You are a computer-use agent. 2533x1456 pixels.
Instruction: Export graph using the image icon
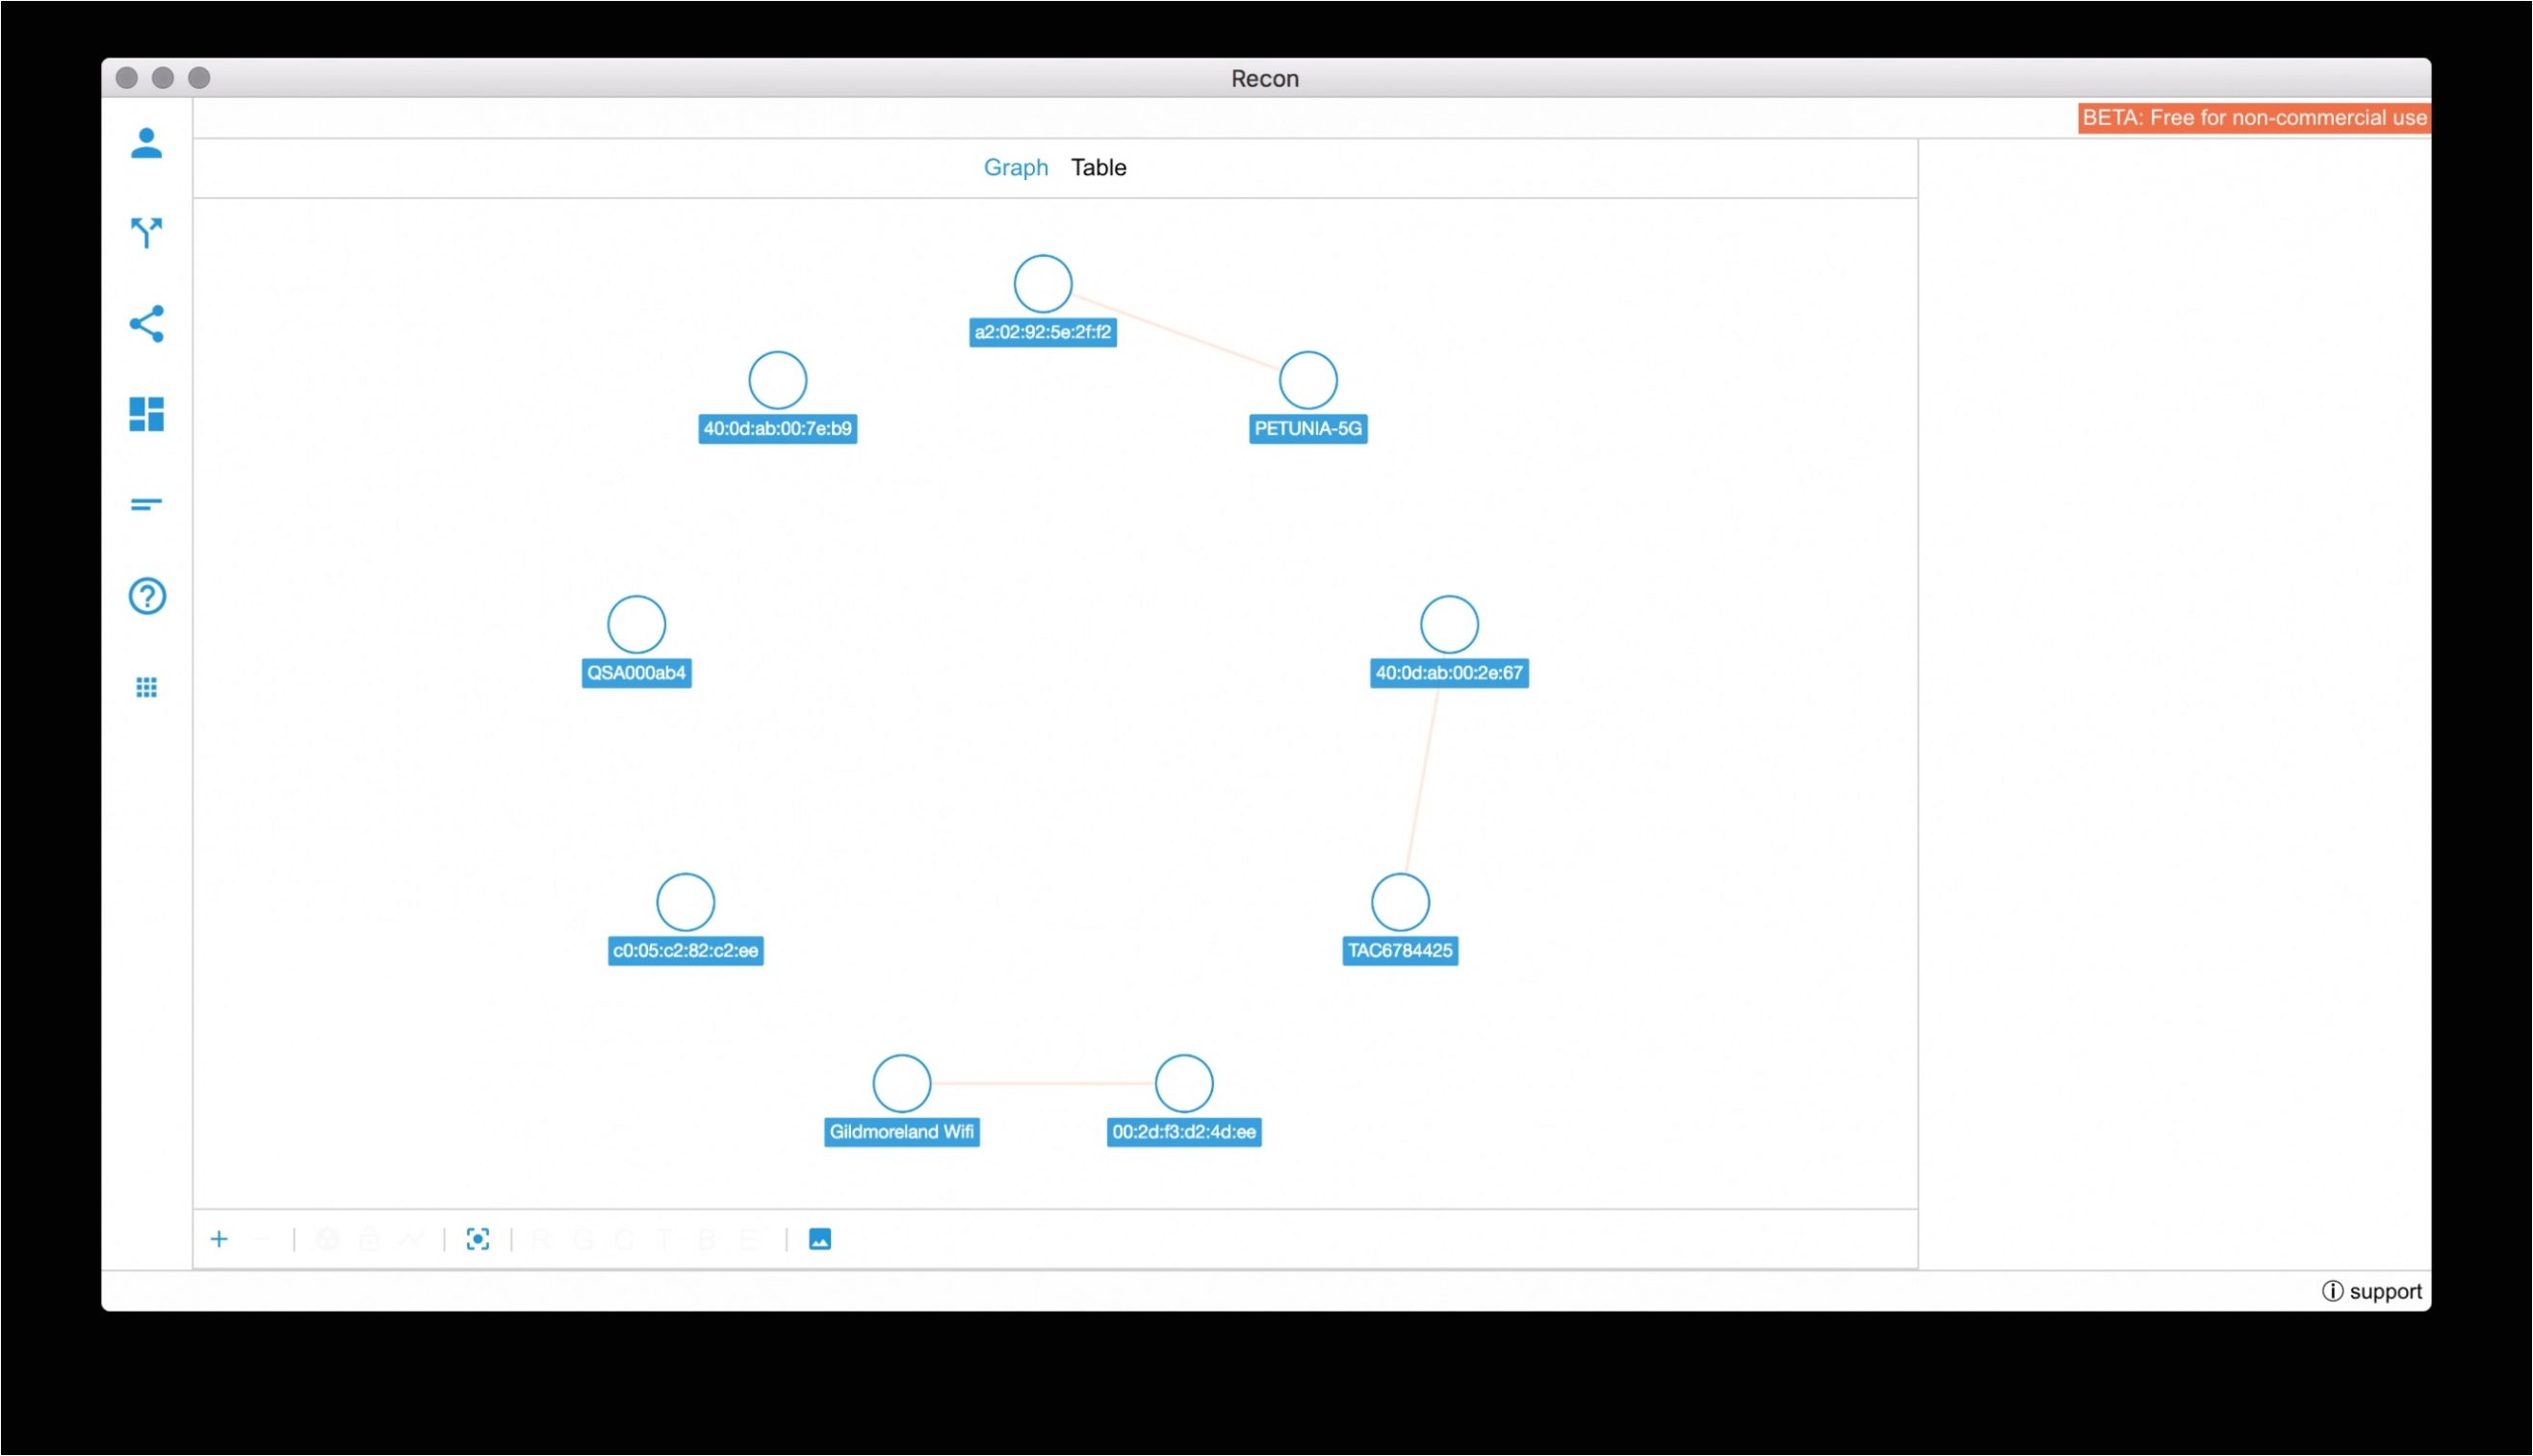[819, 1240]
